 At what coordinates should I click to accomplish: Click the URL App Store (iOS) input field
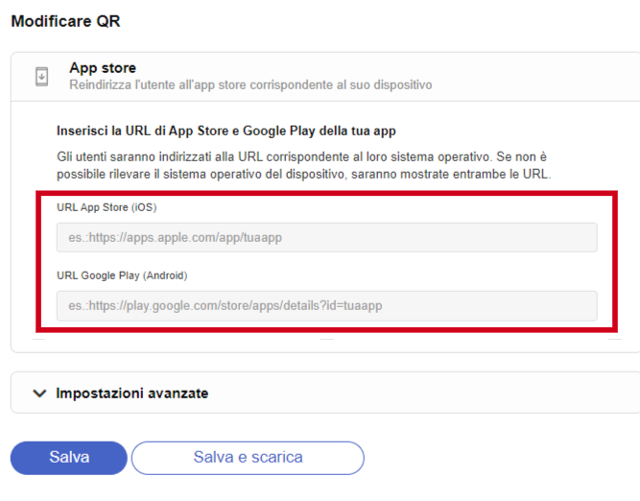(327, 237)
